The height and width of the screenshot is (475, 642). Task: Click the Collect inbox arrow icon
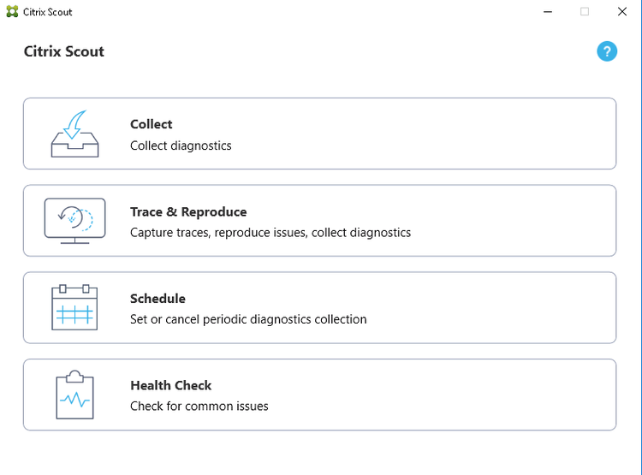coord(75,134)
